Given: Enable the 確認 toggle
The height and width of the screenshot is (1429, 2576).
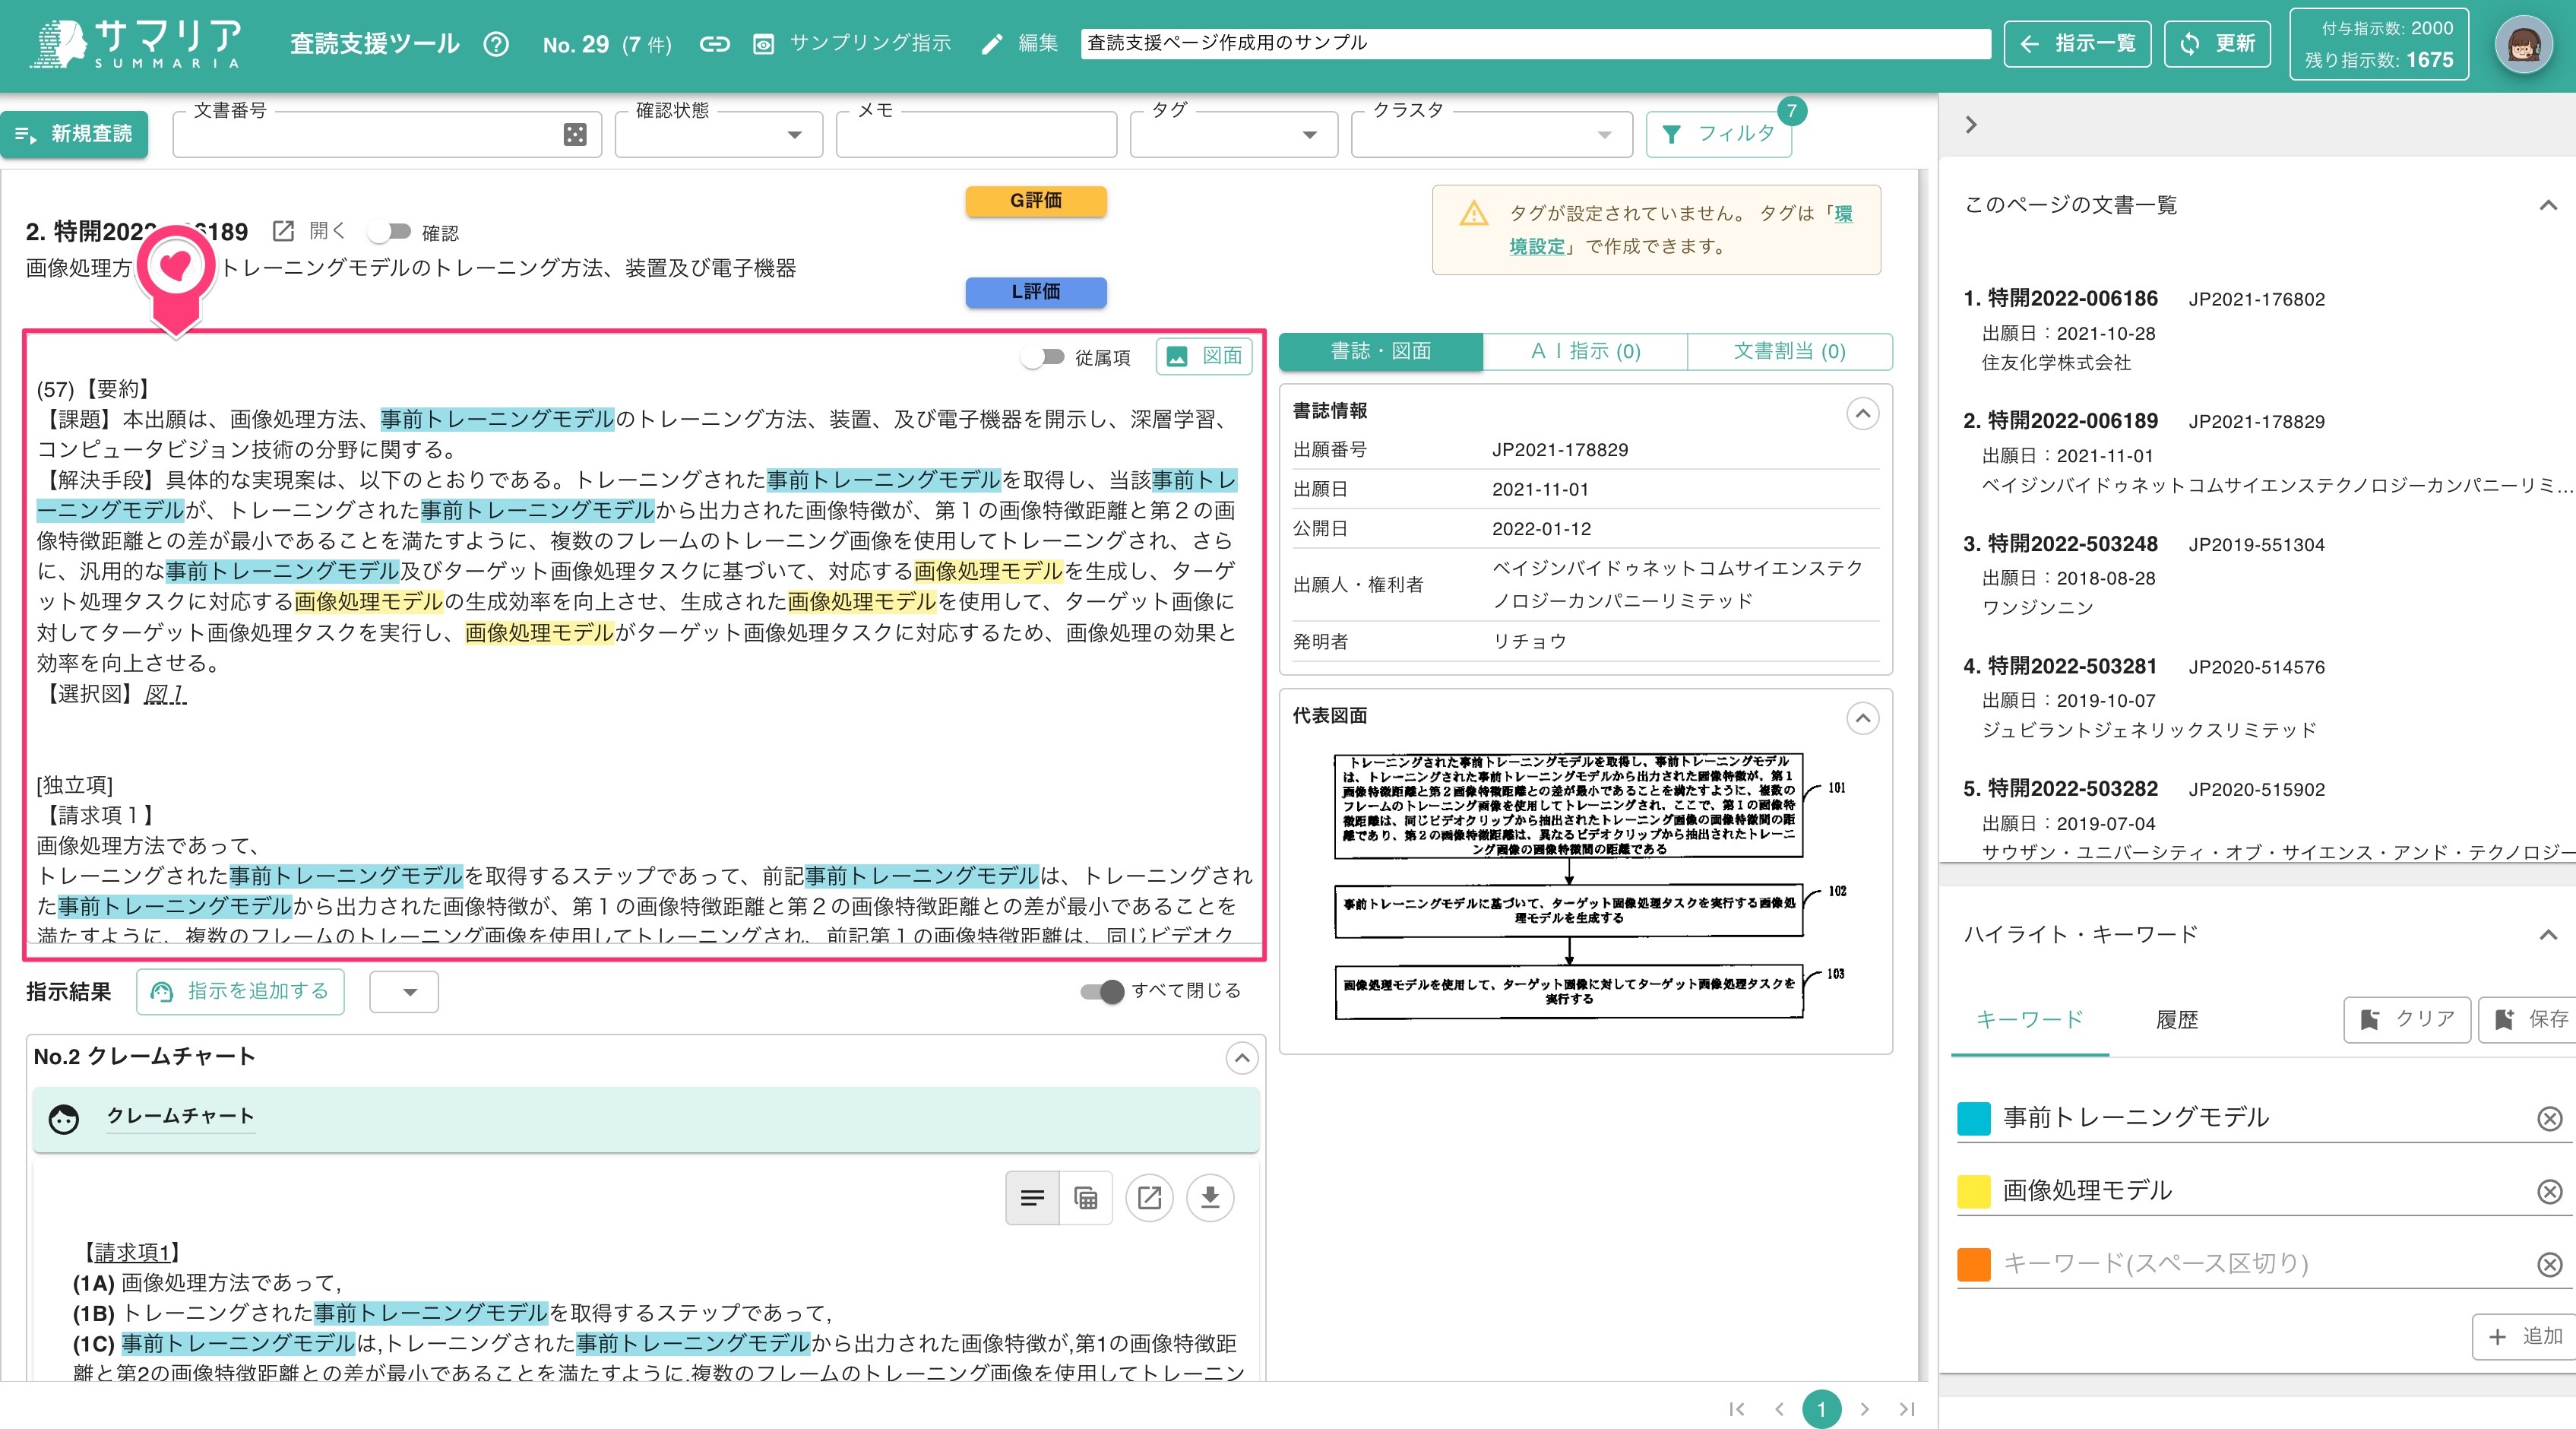Looking at the screenshot, I should tap(388, 231).
